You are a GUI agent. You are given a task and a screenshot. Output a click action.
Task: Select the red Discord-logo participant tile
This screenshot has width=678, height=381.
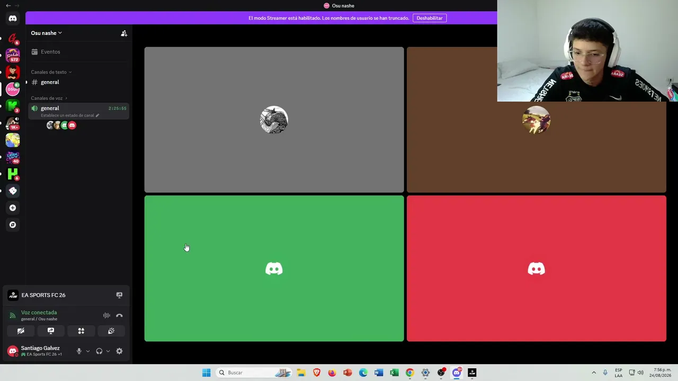(x=536, y=268)
